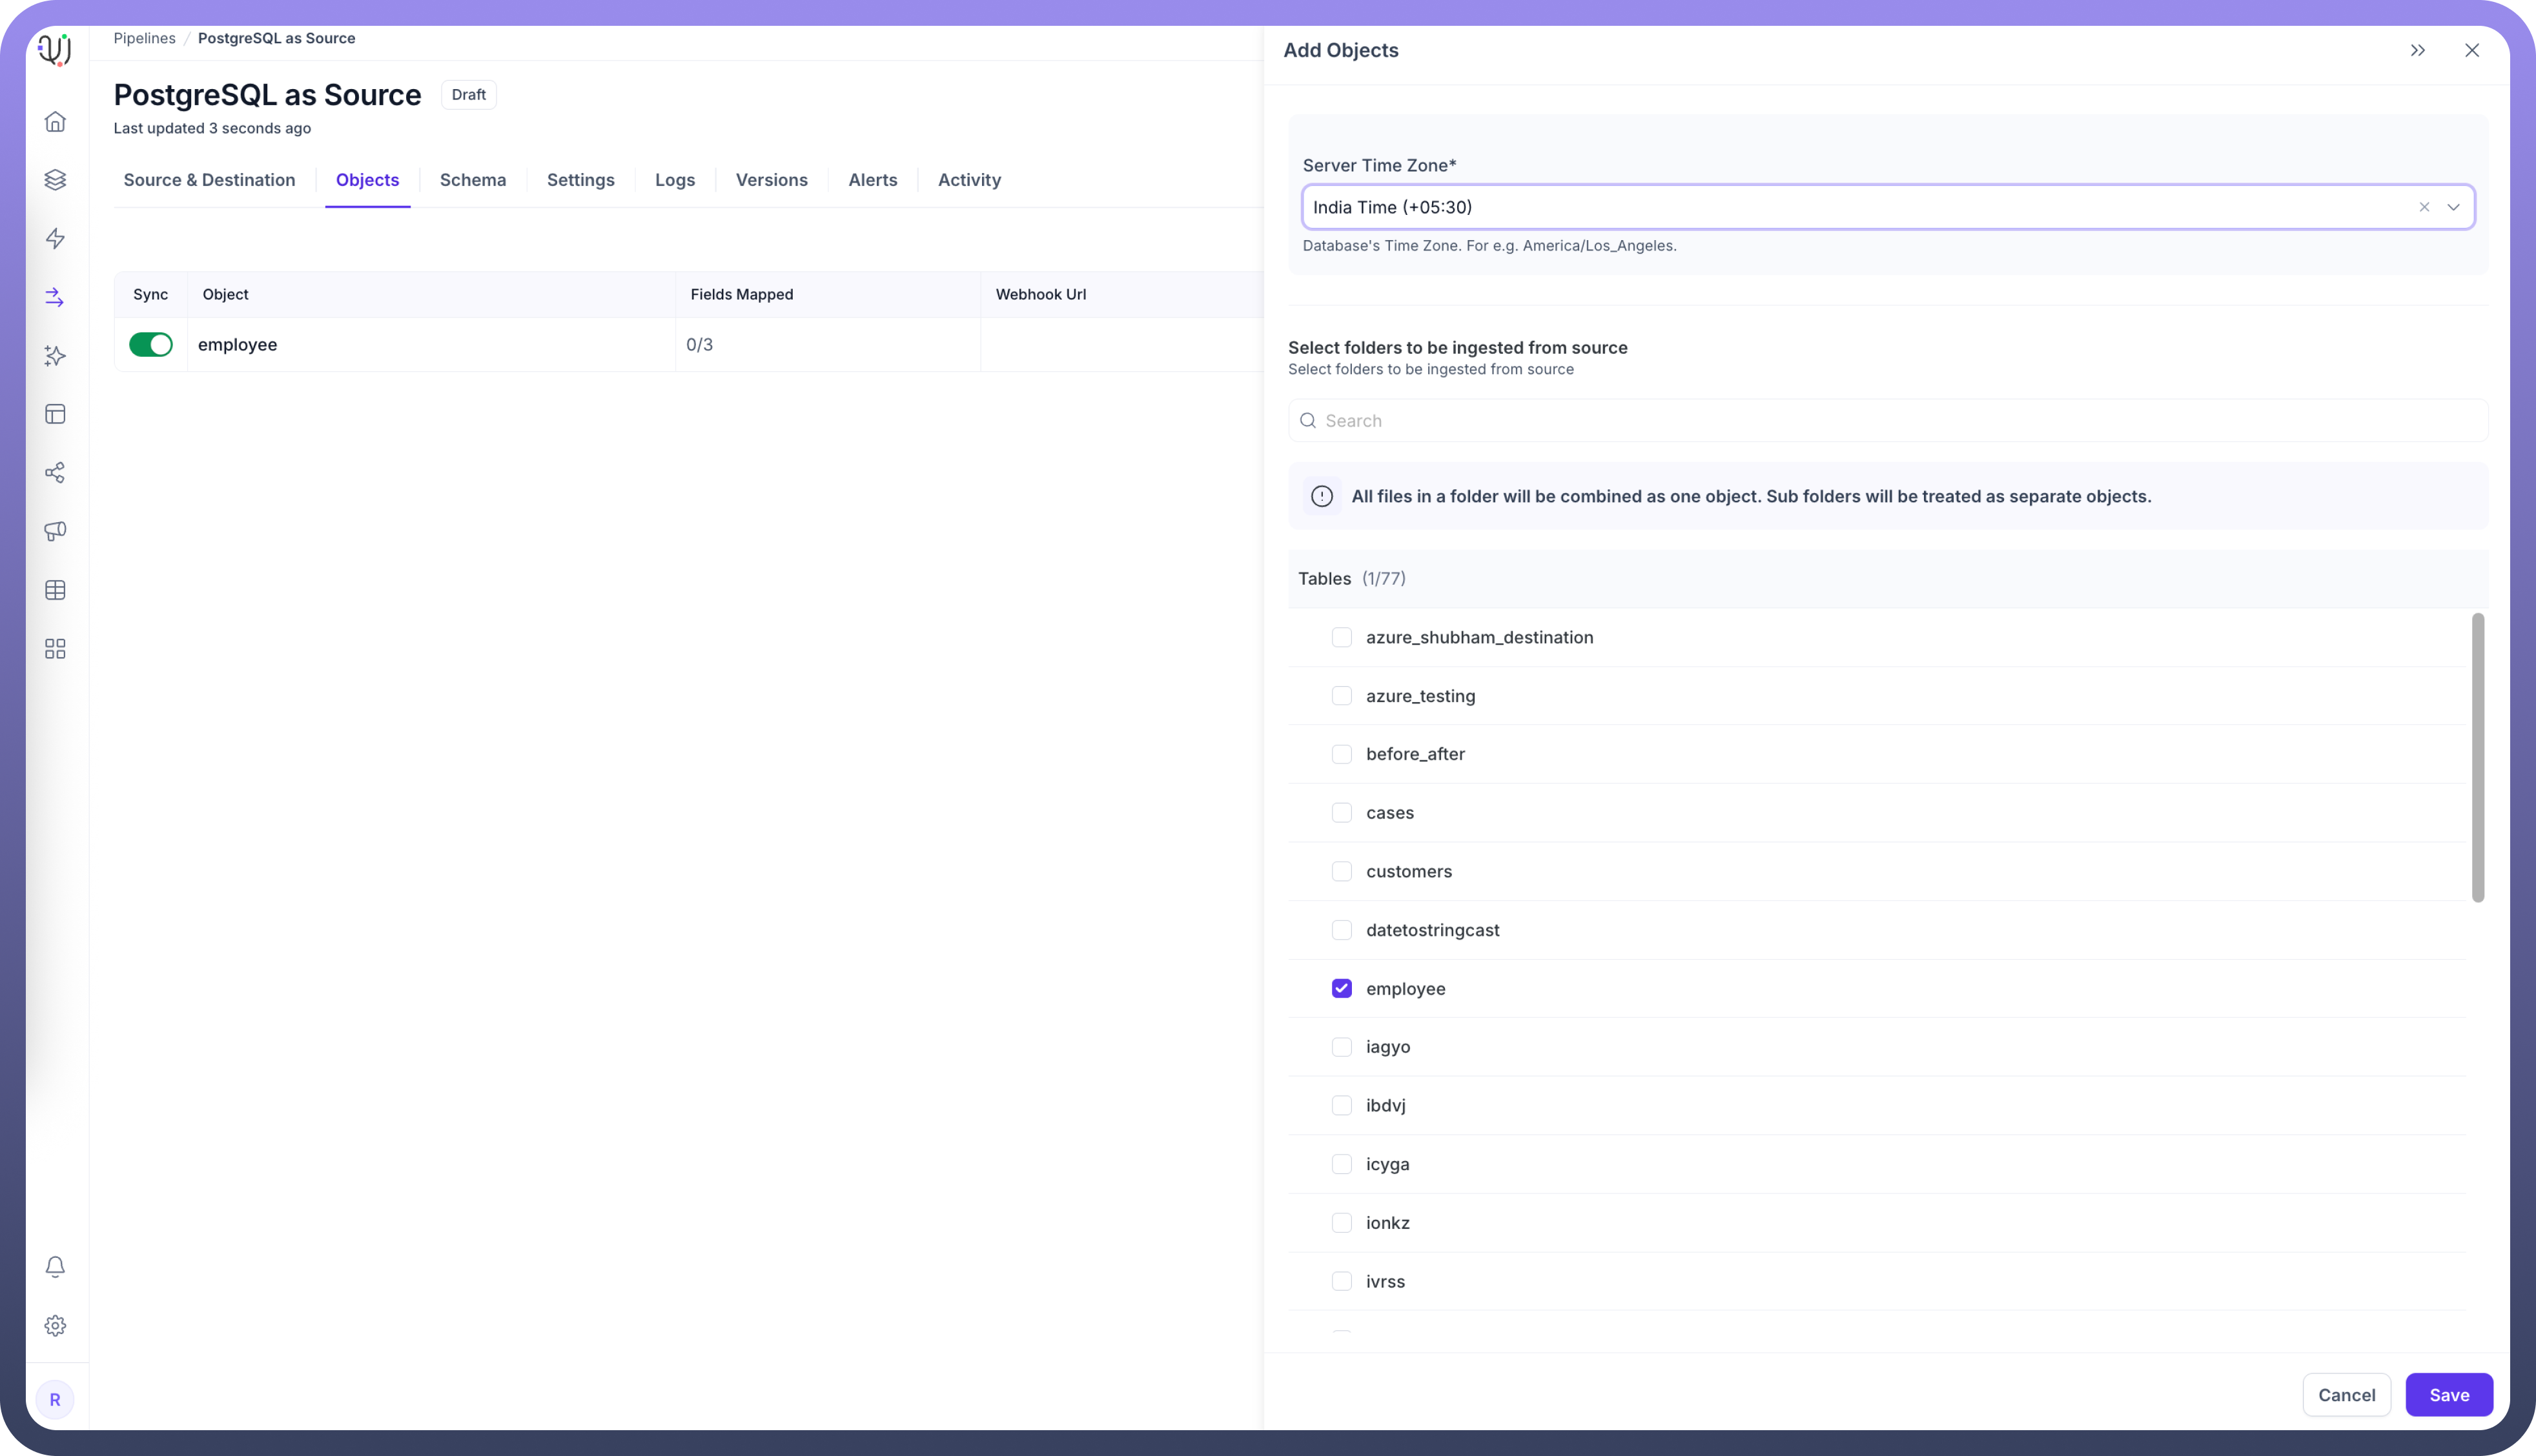Click the Cancel button

tap(2346, 1395)
